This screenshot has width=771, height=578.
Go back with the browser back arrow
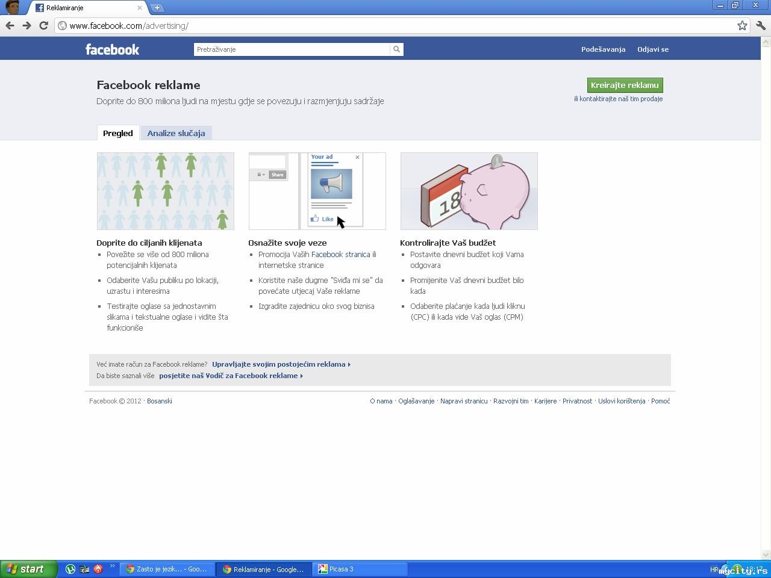pos(10,25)
